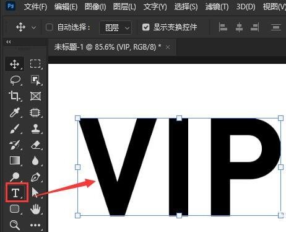The image size is (286, 232).
Task: Open the 文字(Y) menu
Action: point(155,7)
